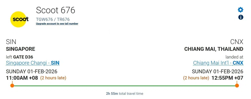Click the departure 2 hours late notice

53,78
